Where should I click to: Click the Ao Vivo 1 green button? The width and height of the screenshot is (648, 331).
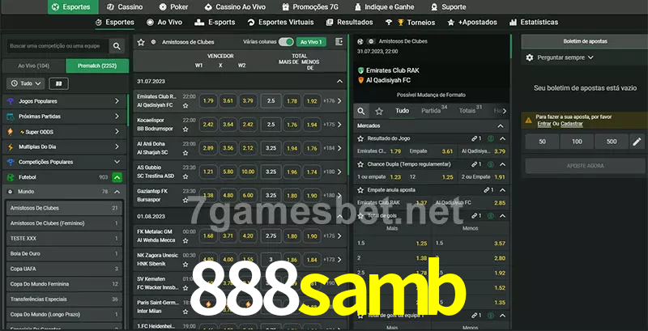(311, 42)
